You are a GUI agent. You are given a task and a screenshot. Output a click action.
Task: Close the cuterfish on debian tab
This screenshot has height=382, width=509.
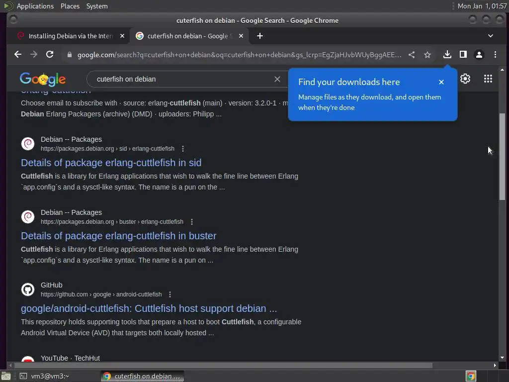click(x=241, y=36)
